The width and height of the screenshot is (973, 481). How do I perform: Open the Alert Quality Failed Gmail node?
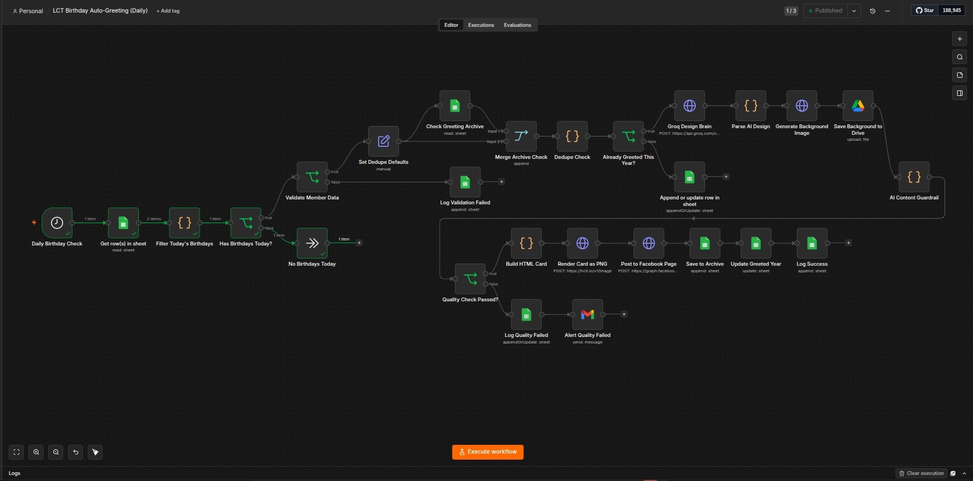point(588,314)
